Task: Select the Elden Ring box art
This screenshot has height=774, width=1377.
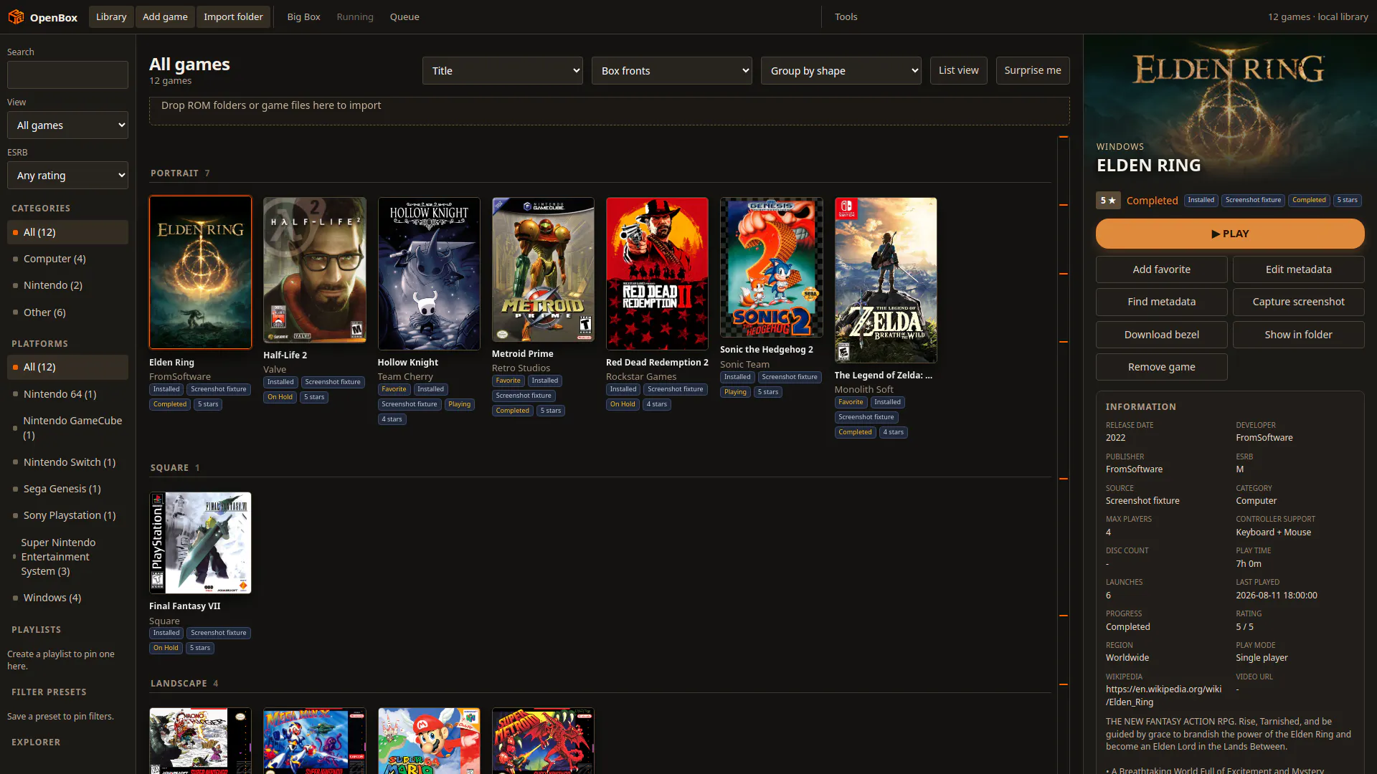Action: coord(200,272)
